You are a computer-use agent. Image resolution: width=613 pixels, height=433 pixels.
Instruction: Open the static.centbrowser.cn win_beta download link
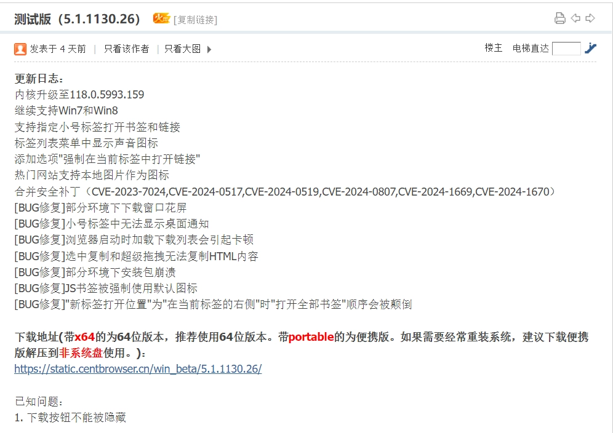138,369
